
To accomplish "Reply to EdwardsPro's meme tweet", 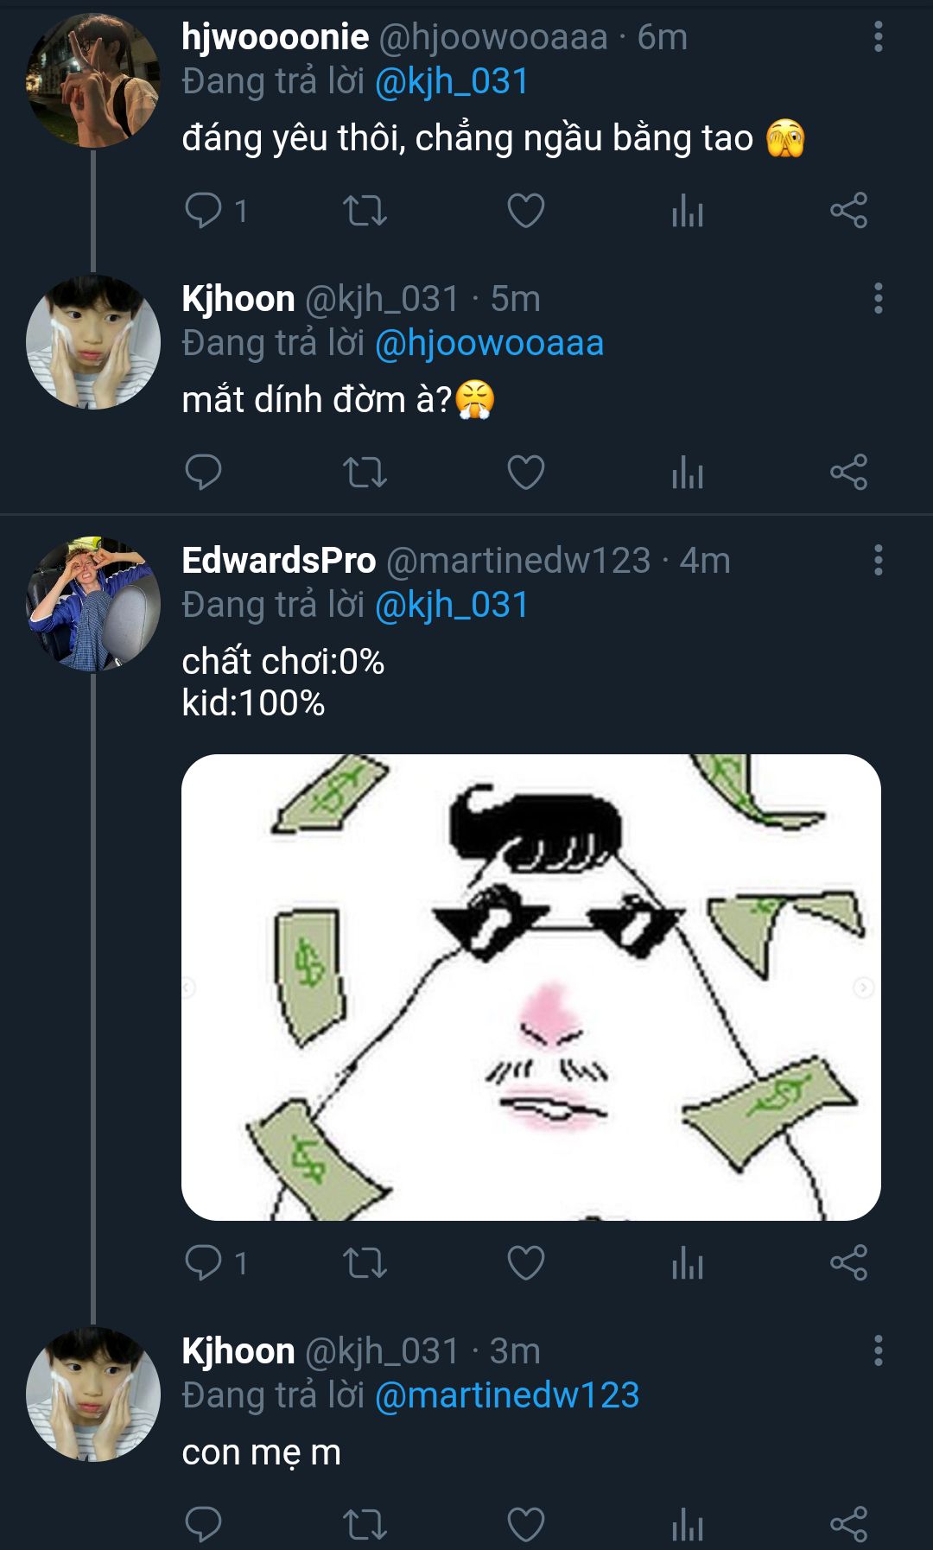I will [x=204, y=1263].
